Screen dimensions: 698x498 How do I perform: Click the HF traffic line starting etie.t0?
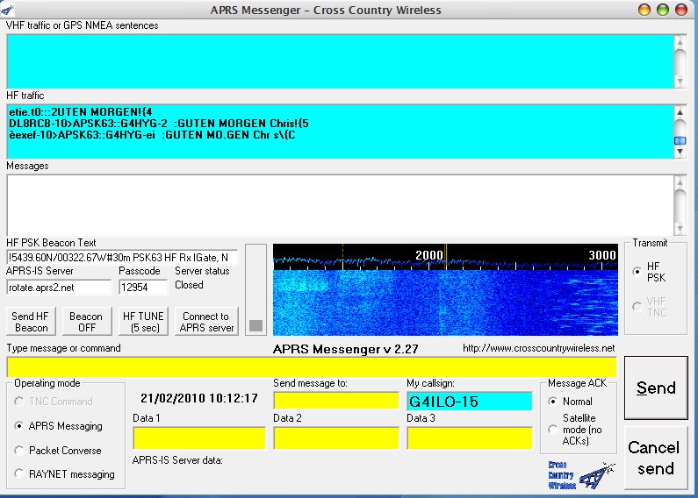point(81,111)
